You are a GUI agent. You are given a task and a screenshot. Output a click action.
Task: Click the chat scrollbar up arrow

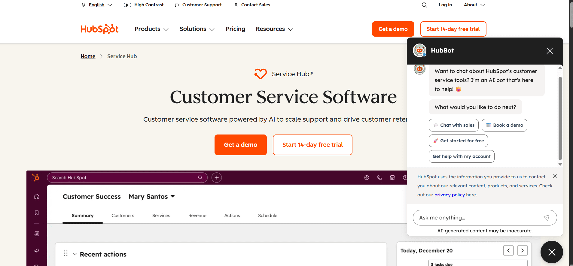[x=560, y=68]
